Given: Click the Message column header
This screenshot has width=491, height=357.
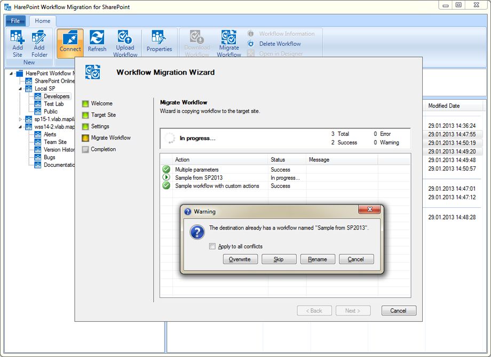Looking at the screenshot, I should pyautogui.click(x=342, y=160).
